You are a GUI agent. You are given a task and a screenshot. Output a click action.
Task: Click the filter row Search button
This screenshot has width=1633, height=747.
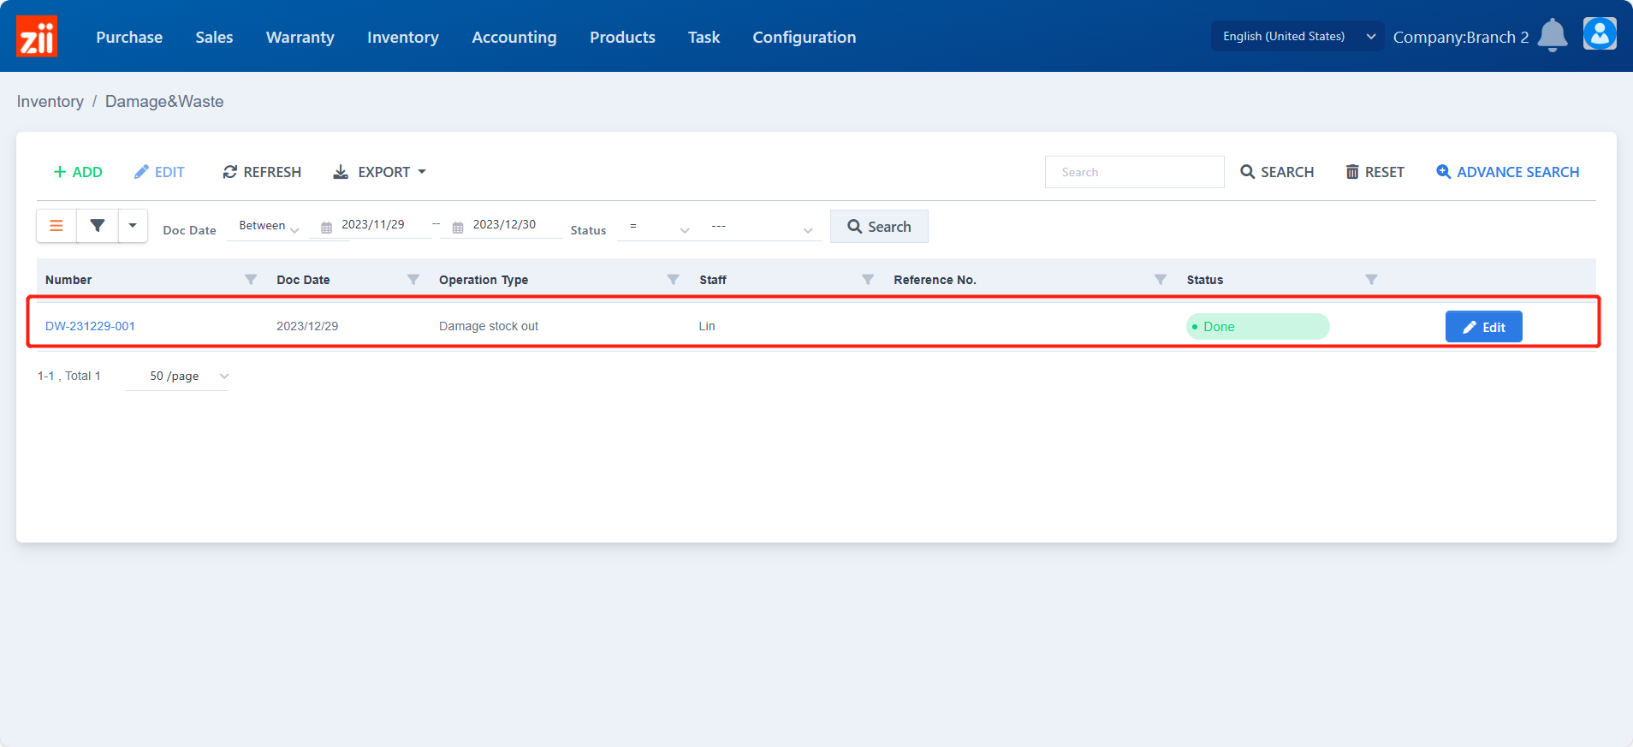point(879,227)
